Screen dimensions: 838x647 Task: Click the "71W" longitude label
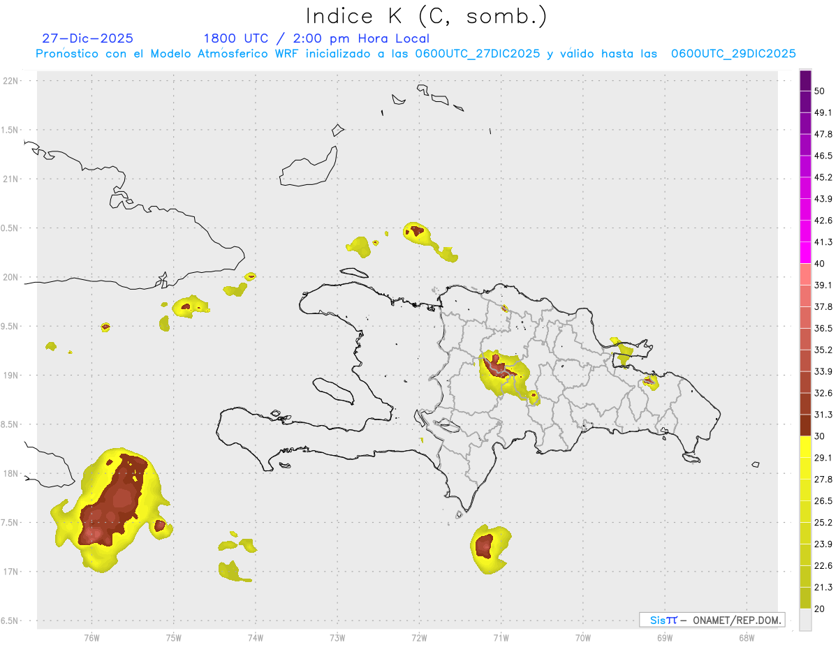click(x=501, y=637)
